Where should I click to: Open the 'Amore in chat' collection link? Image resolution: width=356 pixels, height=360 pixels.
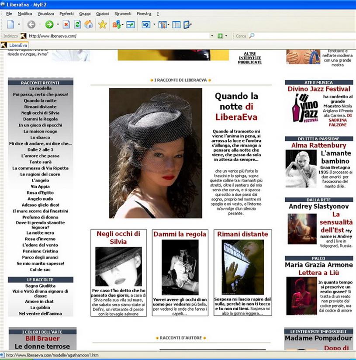click(x=40, y=301)
